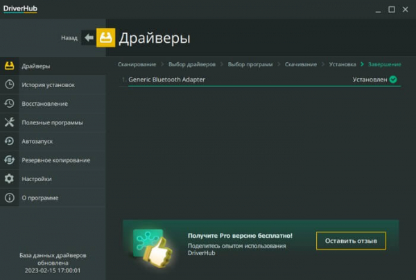The width and height of the screenshot is (416, 280).
Task: Maximize the DriverHub window
Action: point(392,10)
